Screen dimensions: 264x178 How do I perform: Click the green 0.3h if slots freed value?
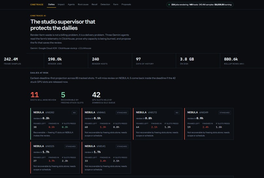pyautogui.click(x=65, y=127)
